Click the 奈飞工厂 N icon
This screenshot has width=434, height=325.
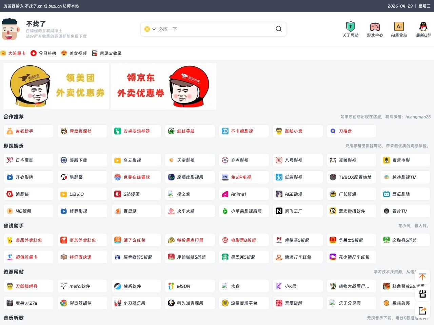[279, 211]
